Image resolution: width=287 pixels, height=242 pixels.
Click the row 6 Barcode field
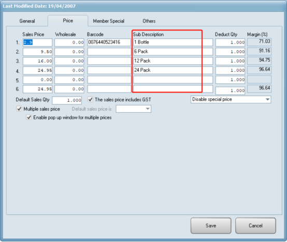(109, 89)
